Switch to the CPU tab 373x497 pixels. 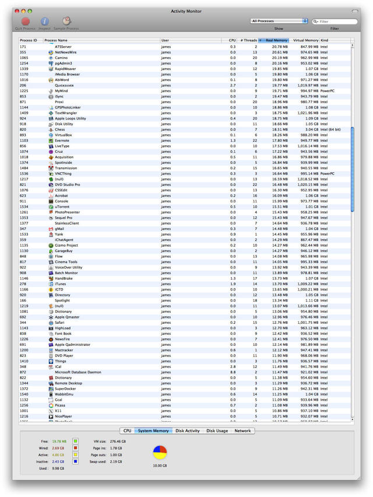127,431
